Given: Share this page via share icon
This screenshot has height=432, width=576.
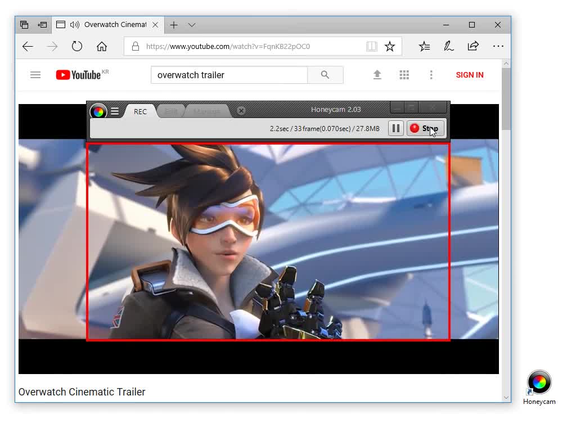Looking at the screenshot, I should [x=473, y=46].
